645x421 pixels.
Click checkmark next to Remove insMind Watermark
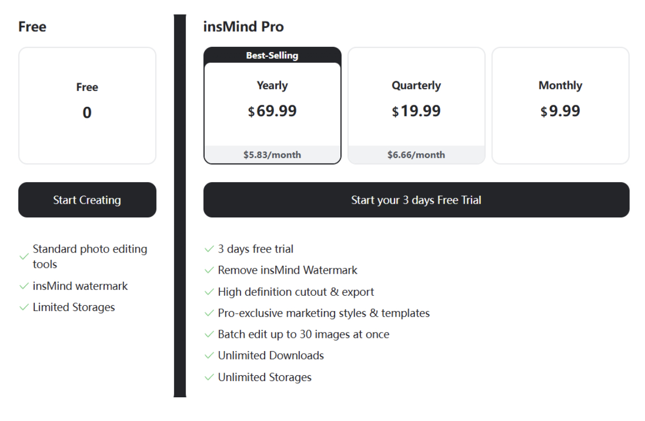[x=209, y=270]
